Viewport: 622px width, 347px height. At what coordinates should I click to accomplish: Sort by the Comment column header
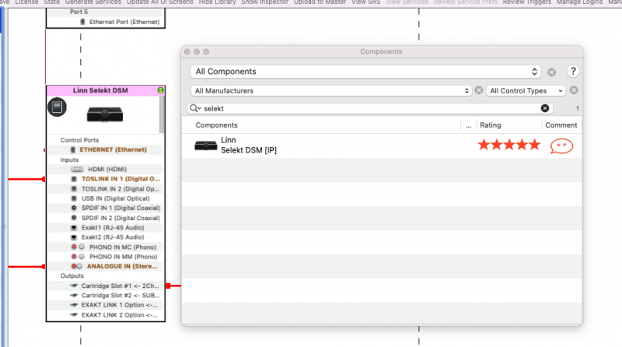click(561, 125)
